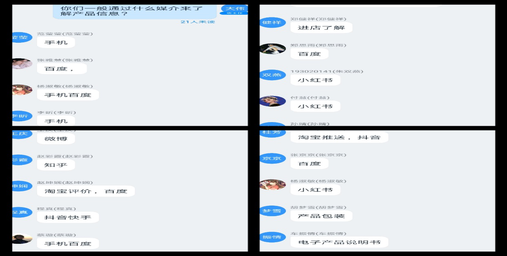Select the 微博 message bubble
507x256 pixels.
[56, 139]
